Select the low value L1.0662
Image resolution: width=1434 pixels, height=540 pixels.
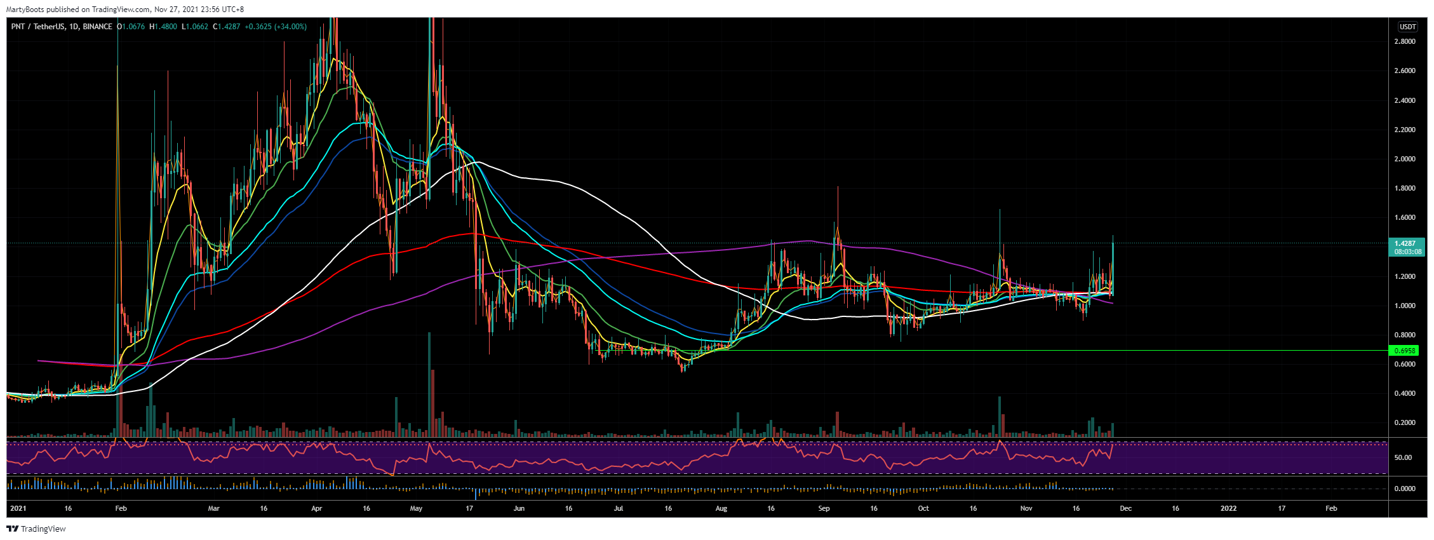click(x=195, y=27)
